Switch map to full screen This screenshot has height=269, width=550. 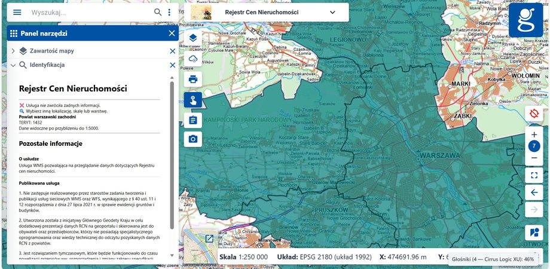[534, 175]
